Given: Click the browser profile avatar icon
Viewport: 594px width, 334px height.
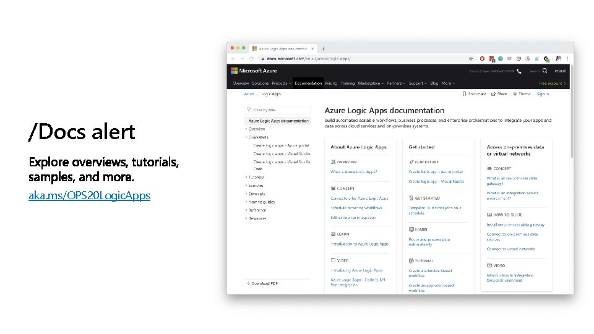Looking at the screenshot, I should click(558, 59).
